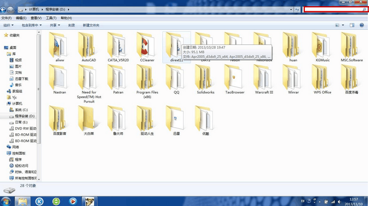Click the 刻录 button

[x=72, y=25]
